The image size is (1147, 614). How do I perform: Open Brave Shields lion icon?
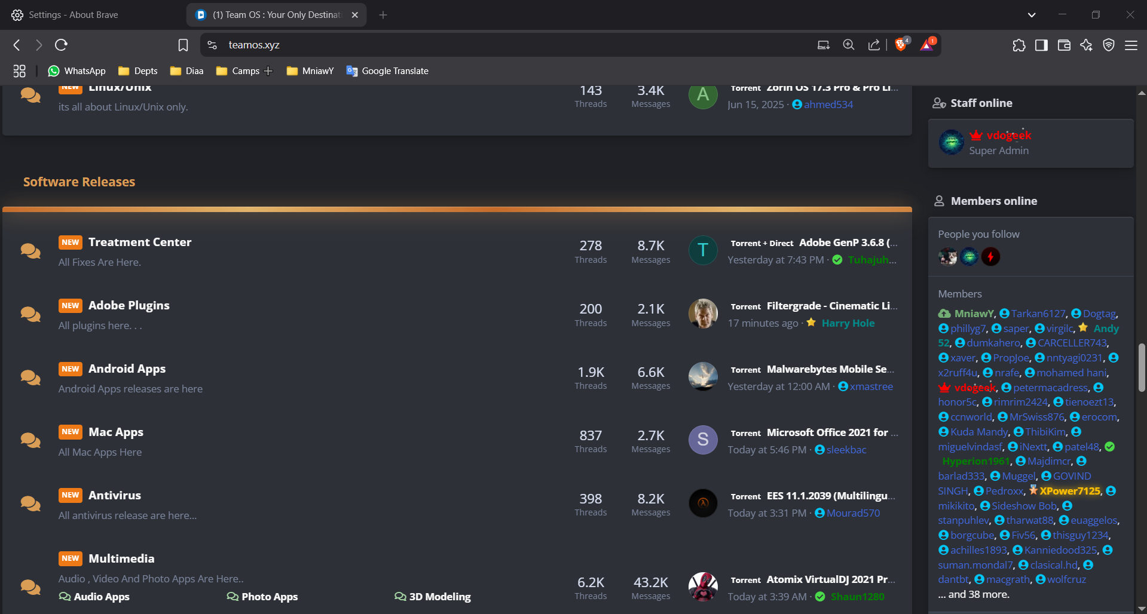(901, 44)
